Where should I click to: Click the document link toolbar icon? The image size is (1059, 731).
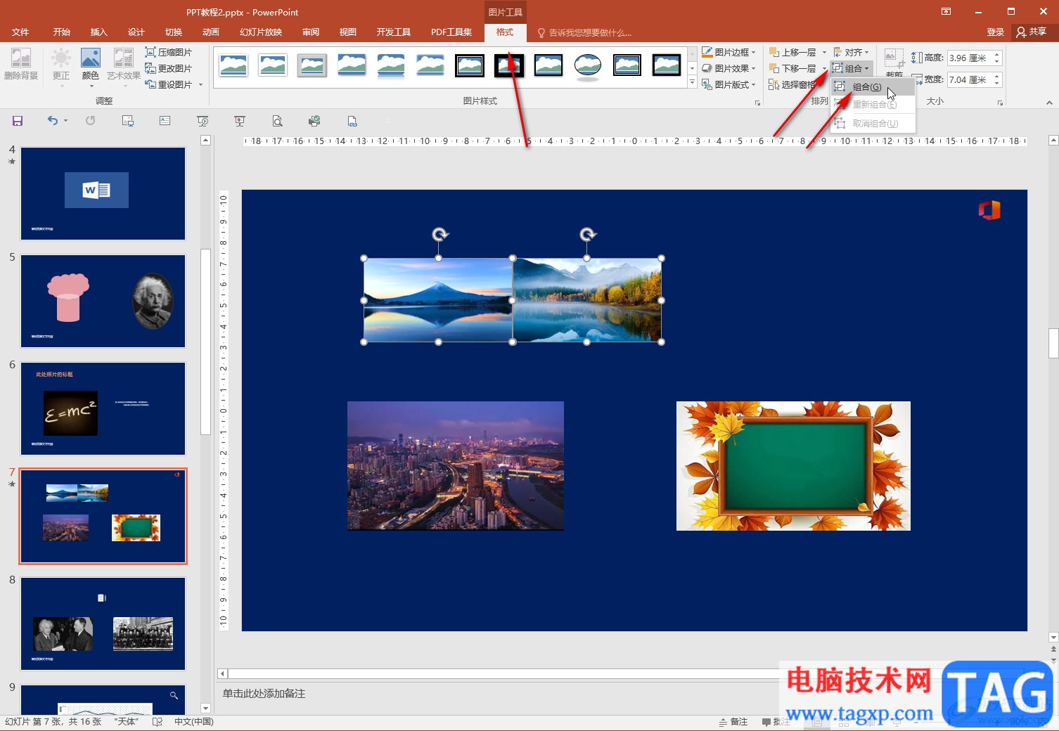(x=352, y=121)
